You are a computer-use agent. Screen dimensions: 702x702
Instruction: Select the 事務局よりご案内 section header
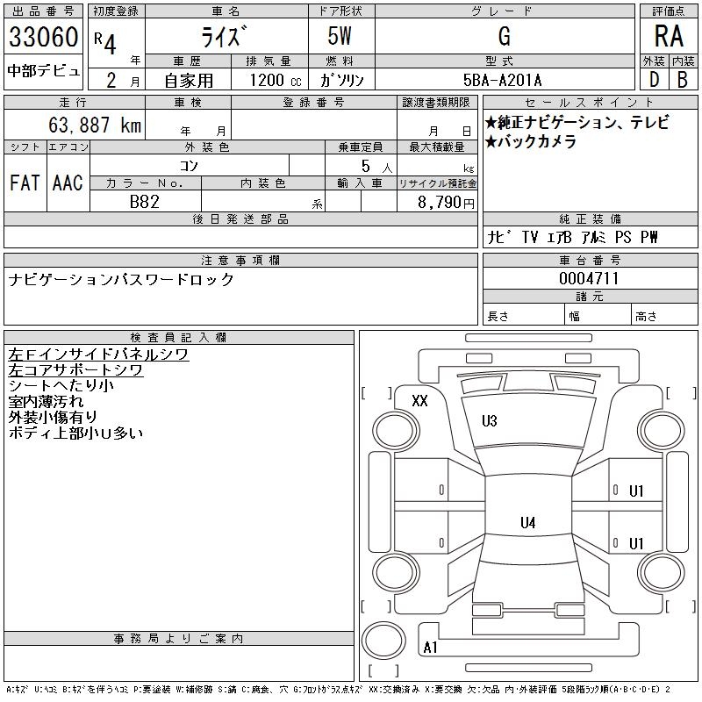point(179,639)
